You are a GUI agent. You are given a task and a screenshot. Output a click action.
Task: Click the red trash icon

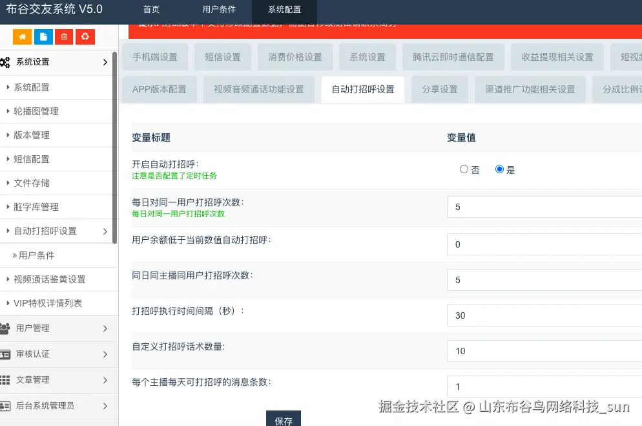pyautogui.click(x=63, y=37)
